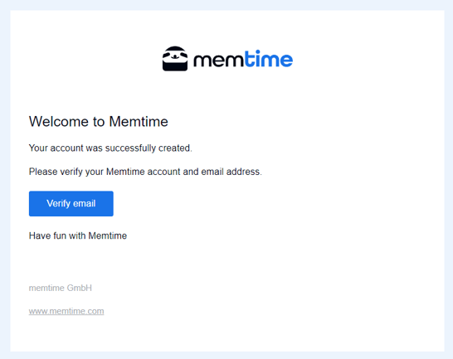Click the black "mem" part of the logo
Screen dimensions: 453x359
click(219, 61)
